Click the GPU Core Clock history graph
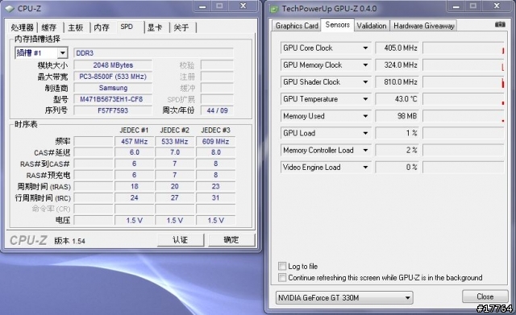This screenshot has height=315, width=516. point(464,48)
